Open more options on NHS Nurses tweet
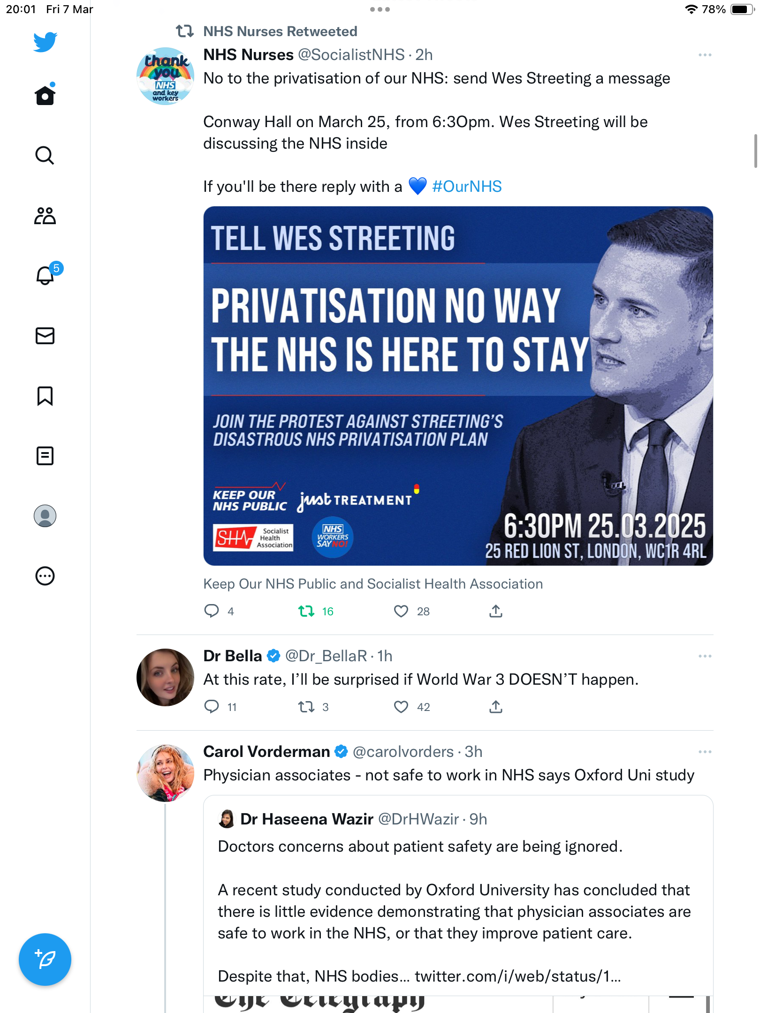This screenshot has height=1013, width=760. (705, 55)
